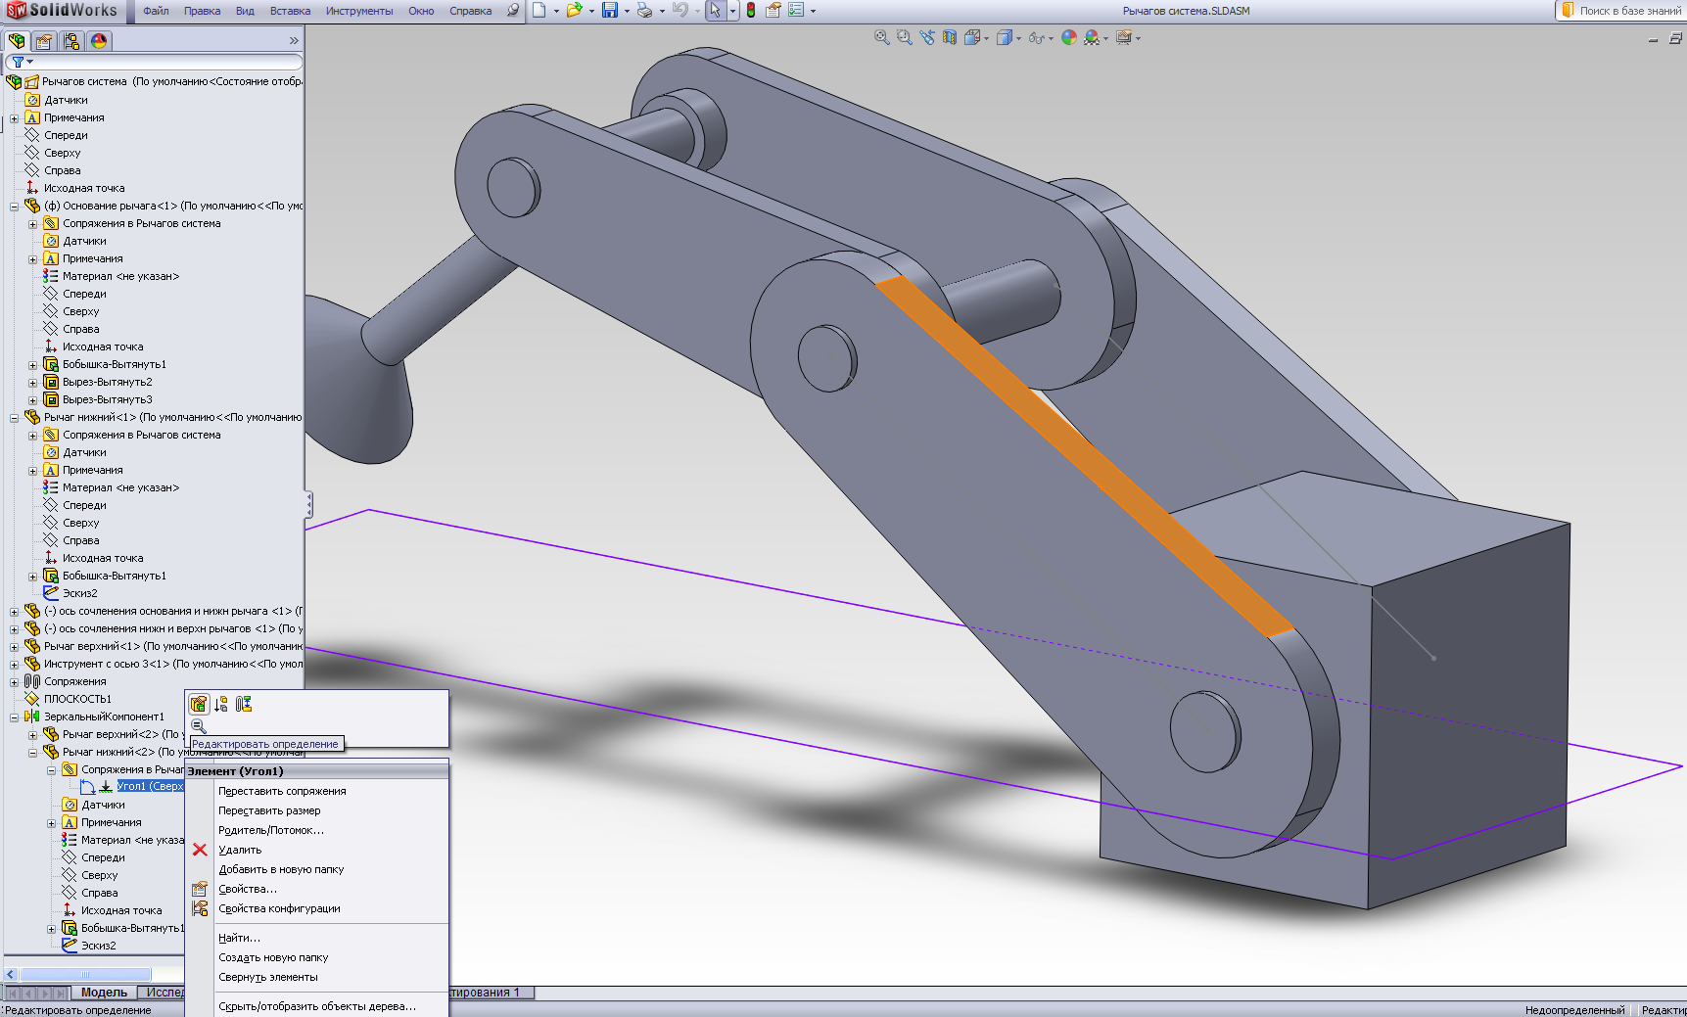The width and height of the screenshot is (1687, 1017).
Task: Click the Edit Appearance color ball icon
Action: (x=1068, y=37)
